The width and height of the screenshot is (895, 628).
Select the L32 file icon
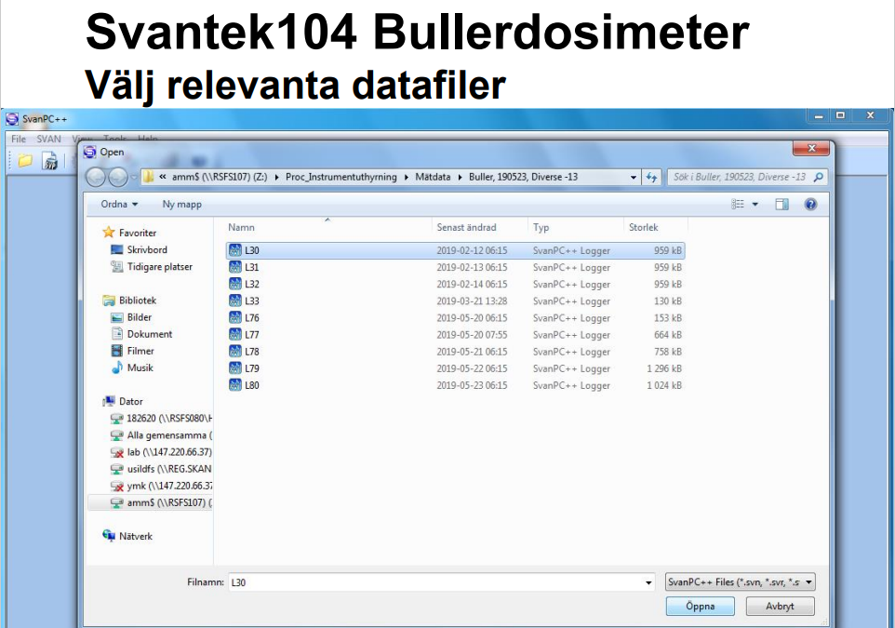235,284
